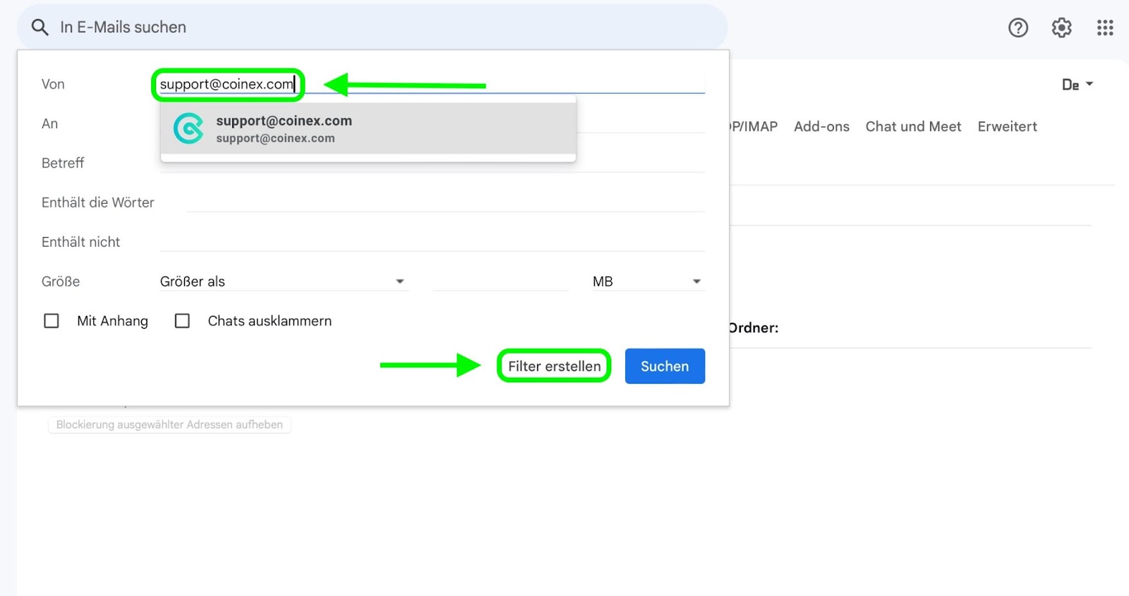The width and height of the screenshot is (1129, 596).
Task: Open the Help question mark icon
Action: pos(1018,28)
